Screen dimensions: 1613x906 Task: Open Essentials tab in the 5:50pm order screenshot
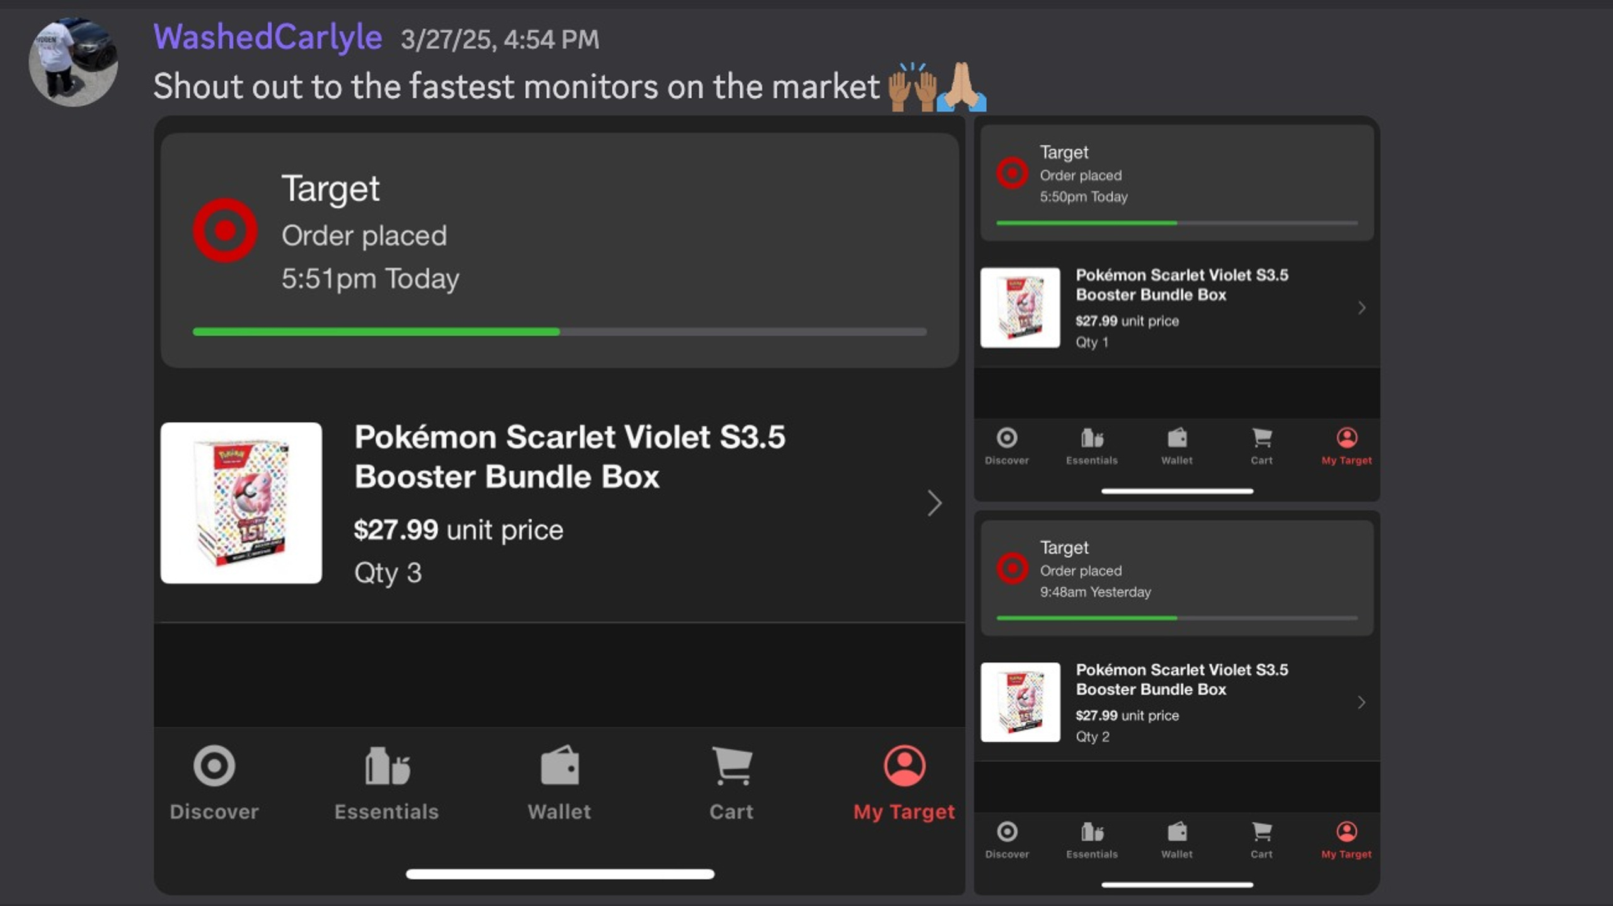[x=1092, y=446]
